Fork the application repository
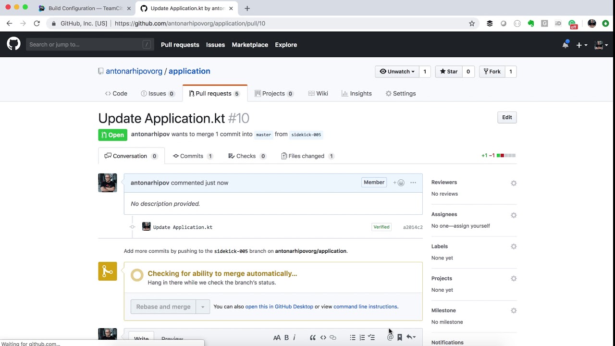The height and width of the screenshot is (346, 615). [x=492, y=72]
